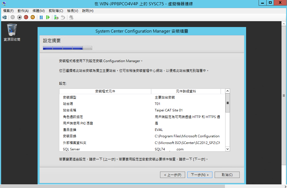Viewport: 287px width, 188px height.
Task: Click the HTTP 和 HTTPS protocol value
Action: (187, 117)
